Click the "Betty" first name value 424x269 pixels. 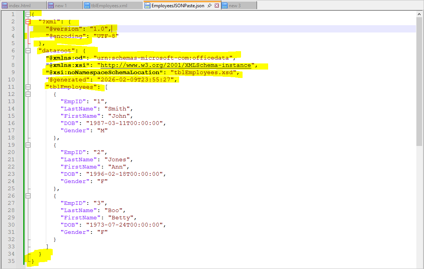point(121,218)
